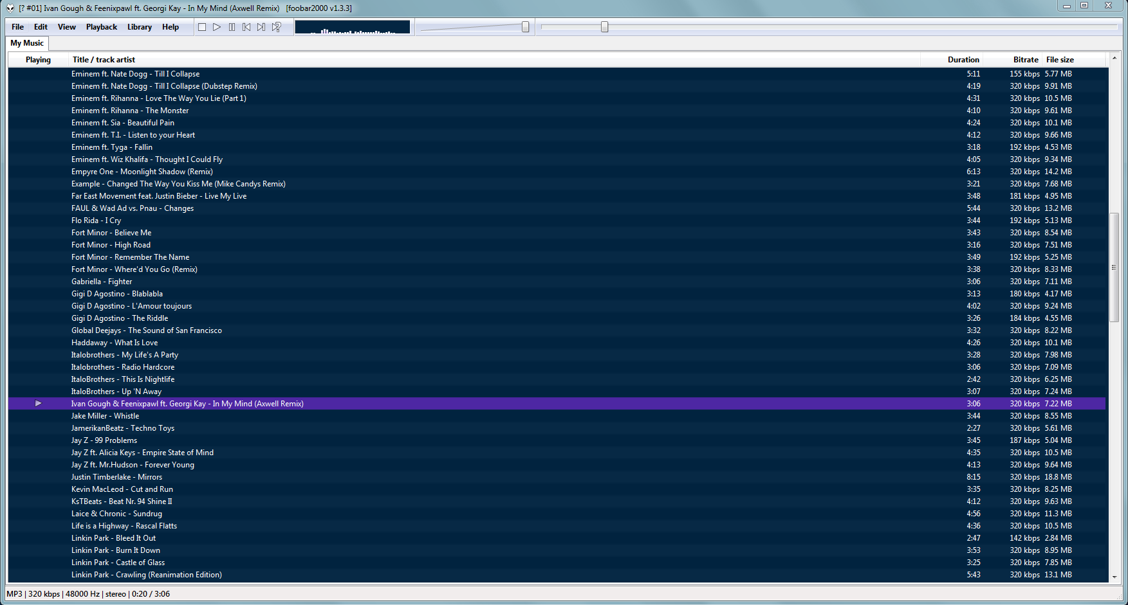The height and width of the screenshot is (605, 1128).
Task: Click the random playback button
Action: click(x=276, y=27)
